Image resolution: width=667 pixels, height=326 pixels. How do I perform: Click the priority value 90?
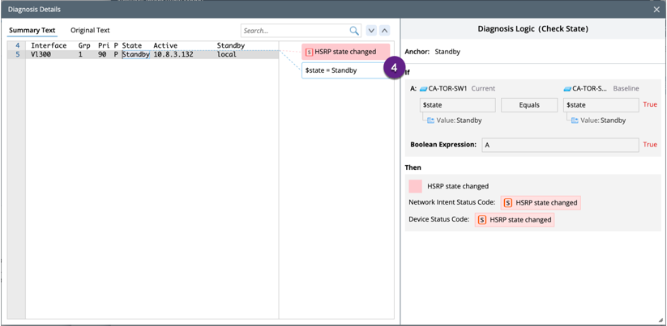coord(102,55)
